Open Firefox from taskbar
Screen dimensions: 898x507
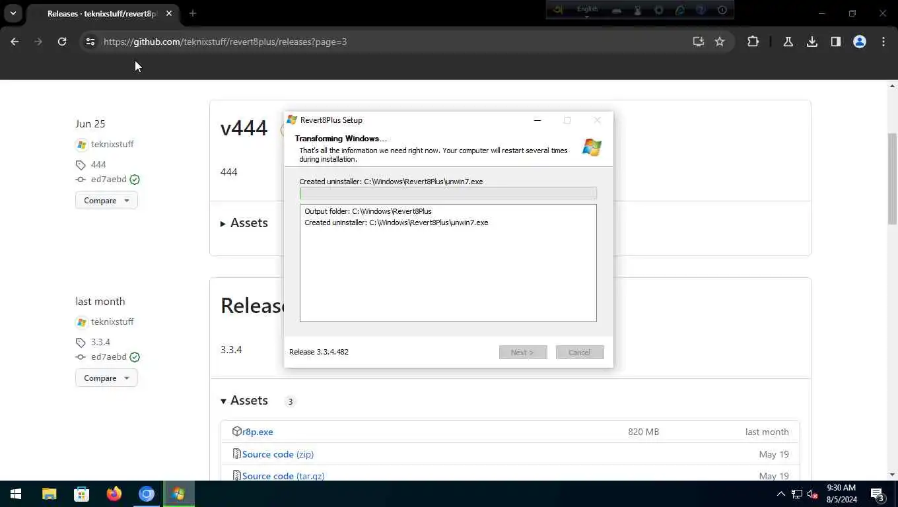(114, 494)
